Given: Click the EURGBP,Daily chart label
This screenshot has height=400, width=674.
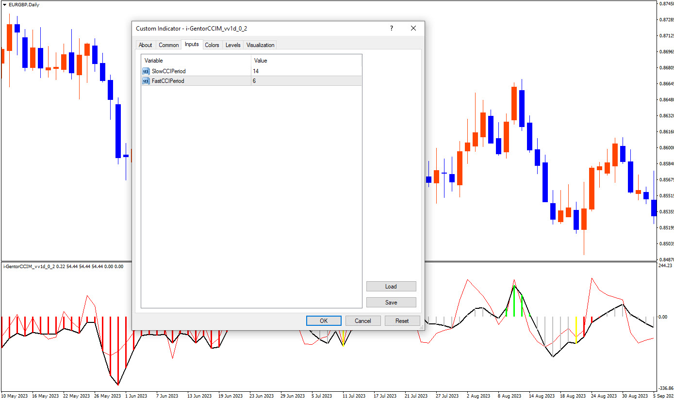Looking at the screenshot, I should 24,4.
